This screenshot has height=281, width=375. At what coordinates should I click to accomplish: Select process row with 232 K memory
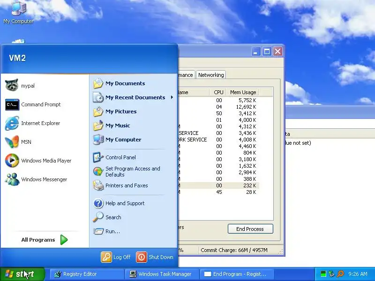[x=219, y=185]
